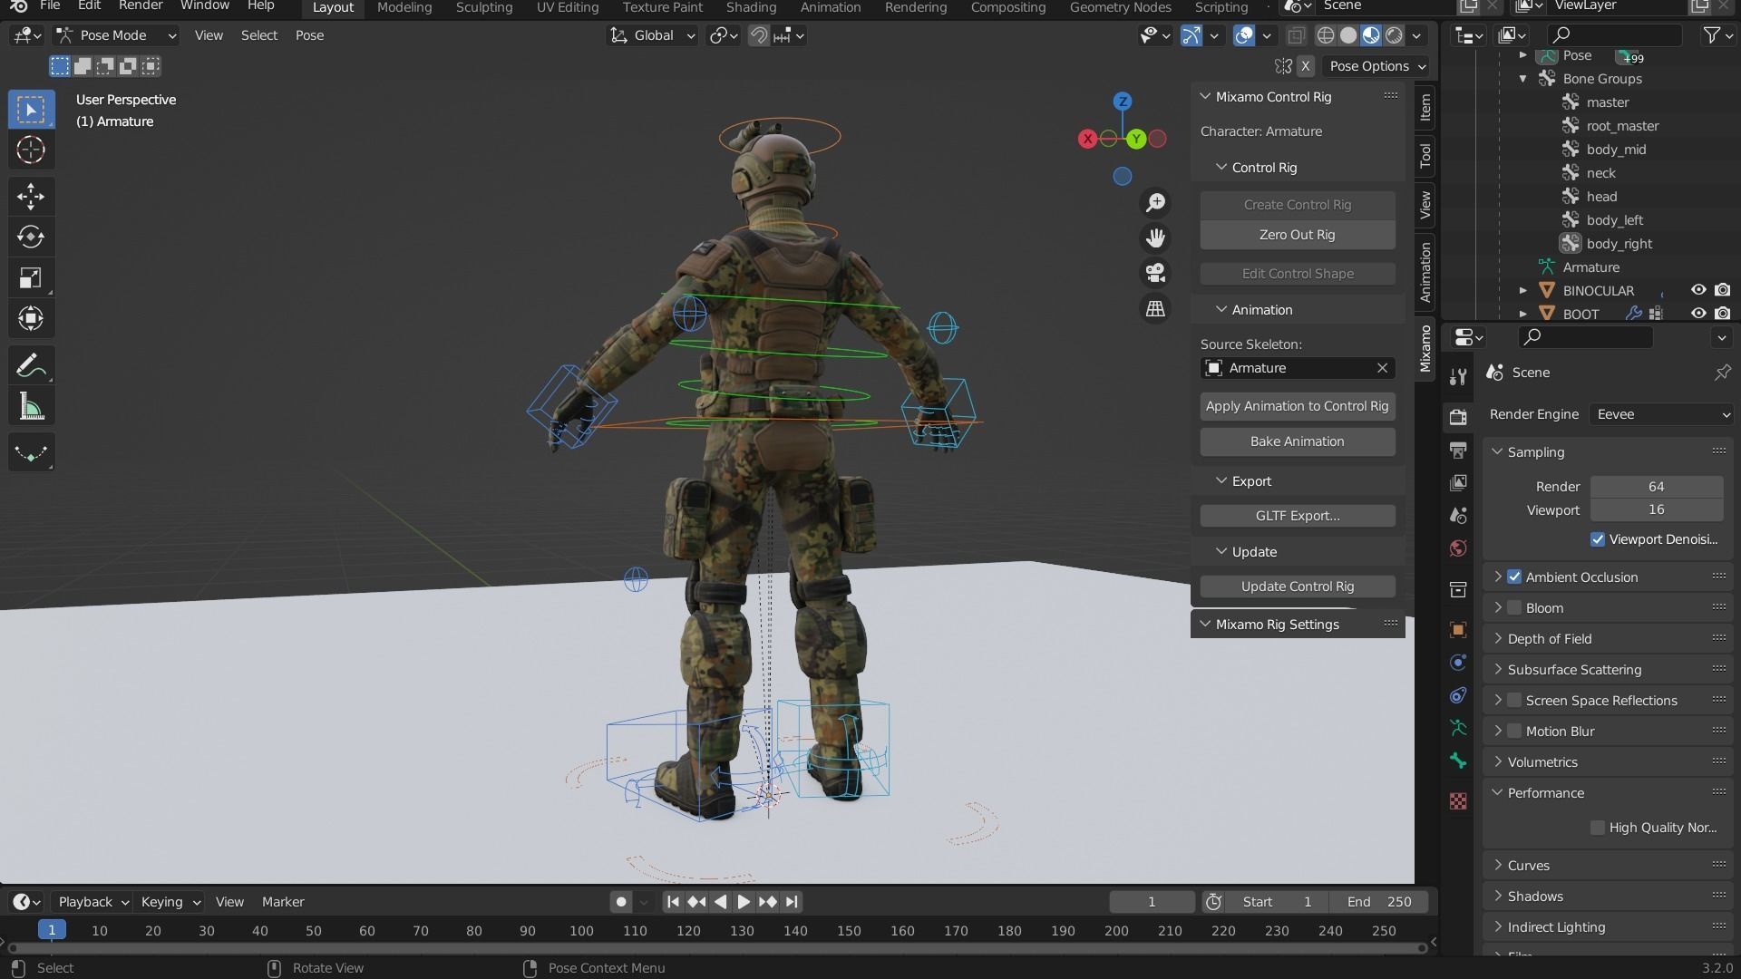Expand the Shadows panel
Viewport: 1741px width, 979px height.
(x=1535, y=897)
